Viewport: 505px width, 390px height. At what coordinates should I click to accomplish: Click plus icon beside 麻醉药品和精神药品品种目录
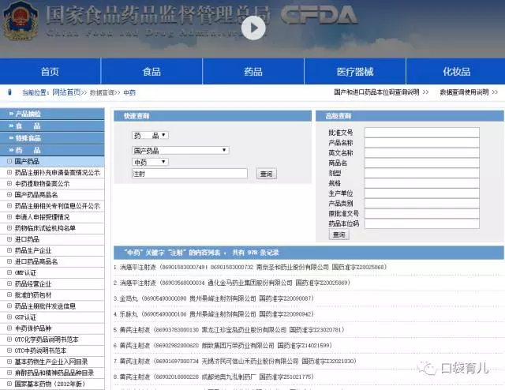(9, 373)
